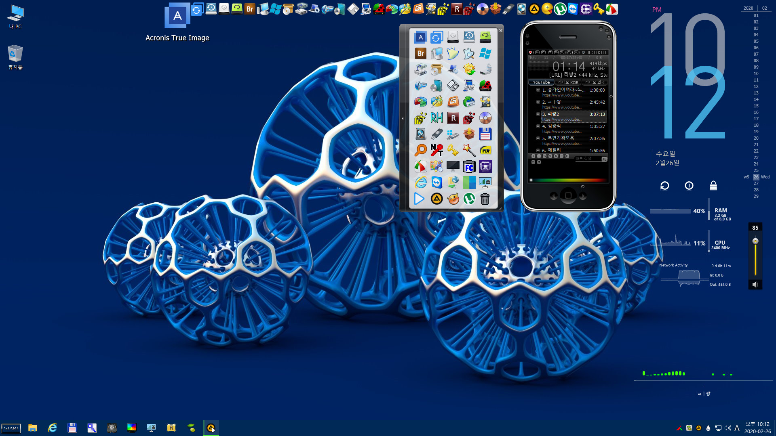Open uTorrent in launcher panel
This screenshot has height=436, width=776.
pyautogui.click(x=469, y=199)
